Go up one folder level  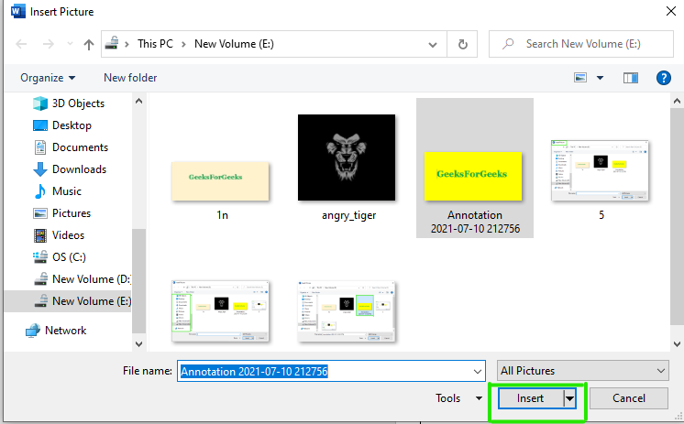click(89, 44)
